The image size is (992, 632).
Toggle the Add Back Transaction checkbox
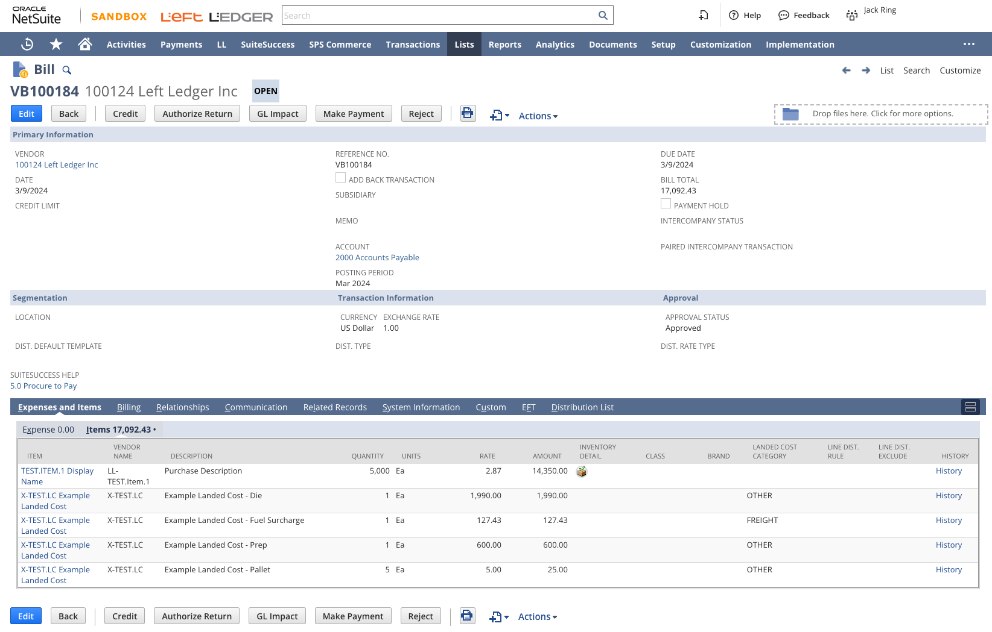point(340,178)
